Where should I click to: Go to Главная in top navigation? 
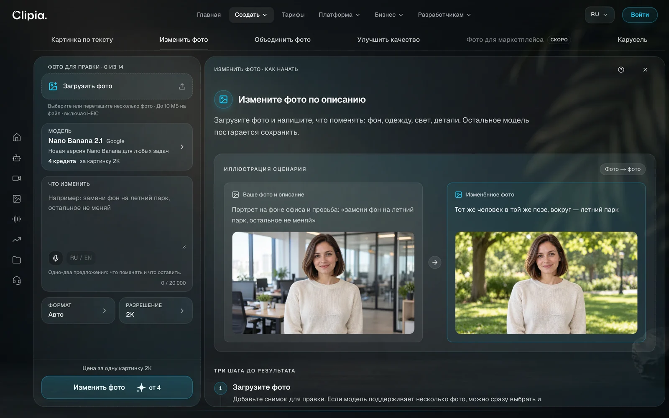tap(209, 15)
